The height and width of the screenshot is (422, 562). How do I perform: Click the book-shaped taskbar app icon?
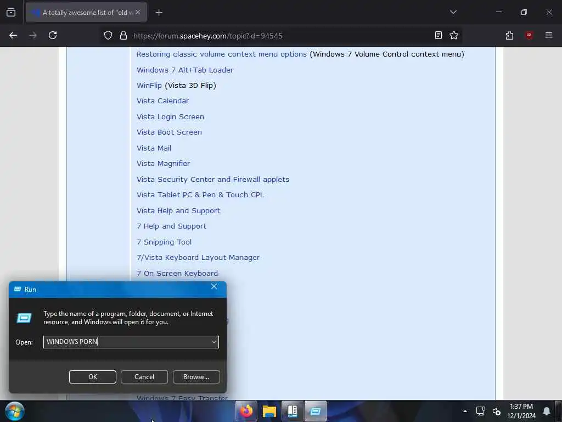(293, 411)
